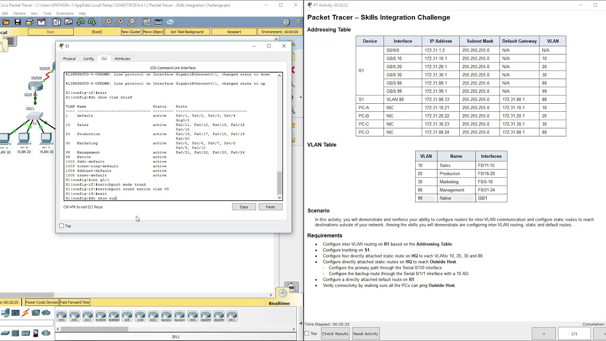The image size is (606, 341).
Task: Click Check Results in PT Activity
Action: pos(335,333)
